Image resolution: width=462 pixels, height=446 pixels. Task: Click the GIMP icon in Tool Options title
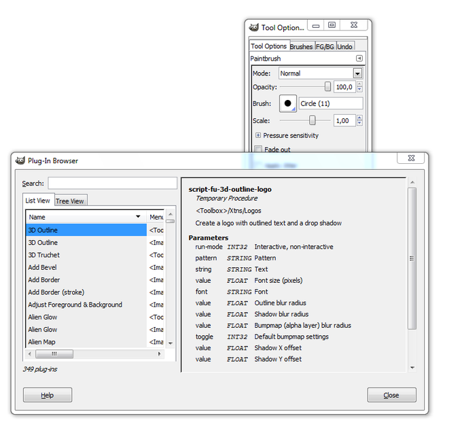[253, 27]
